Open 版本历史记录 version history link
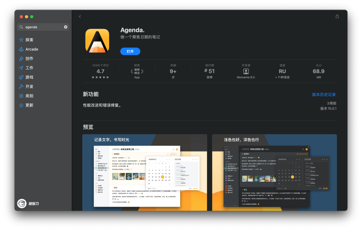This screenshot has width=362, height=230. point(324,94)
